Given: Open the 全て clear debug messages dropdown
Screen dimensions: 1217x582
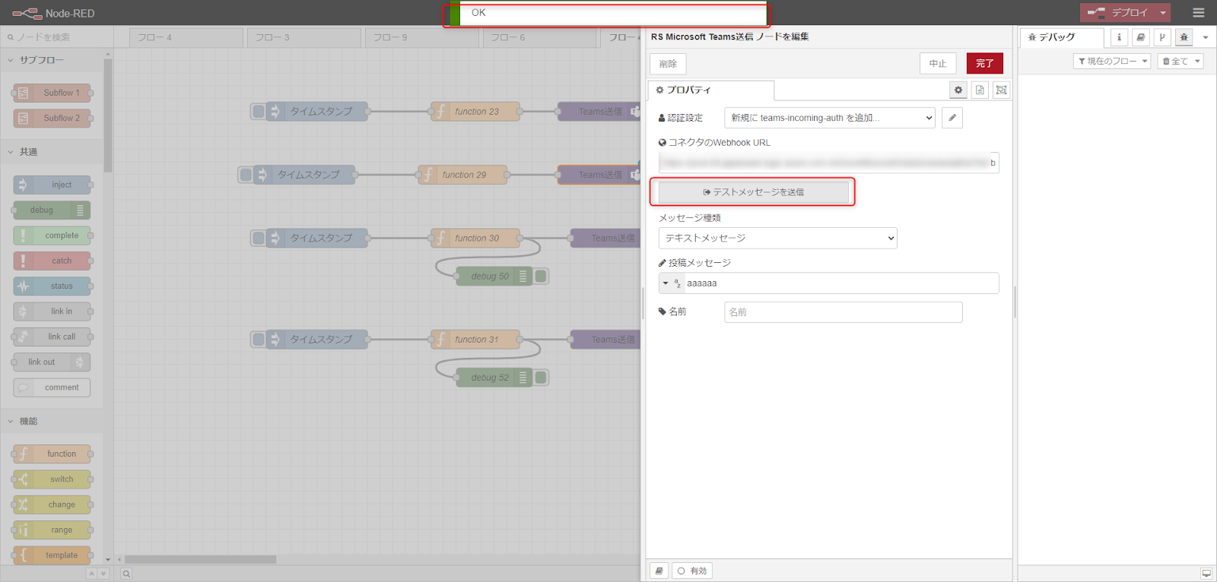Looking at the screenshot, I should coord(1180,62).
